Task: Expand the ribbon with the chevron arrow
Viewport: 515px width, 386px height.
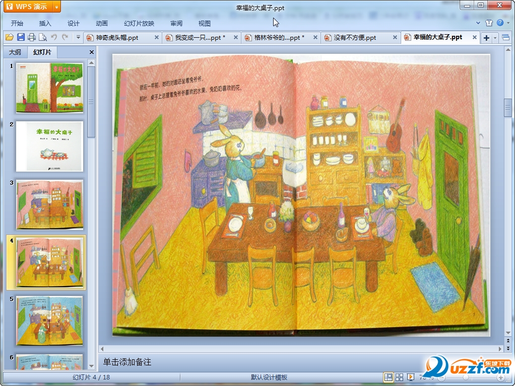Action: (x=478, y=23)
